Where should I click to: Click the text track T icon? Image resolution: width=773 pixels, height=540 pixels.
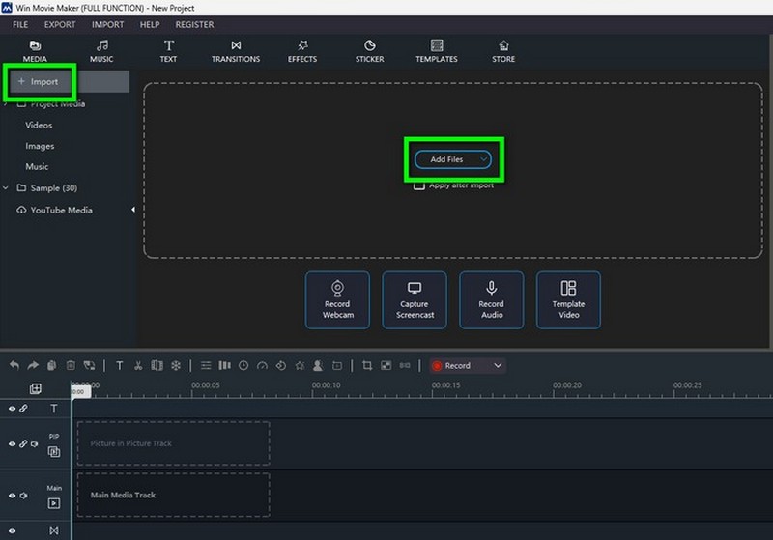(x=54, y=409)
